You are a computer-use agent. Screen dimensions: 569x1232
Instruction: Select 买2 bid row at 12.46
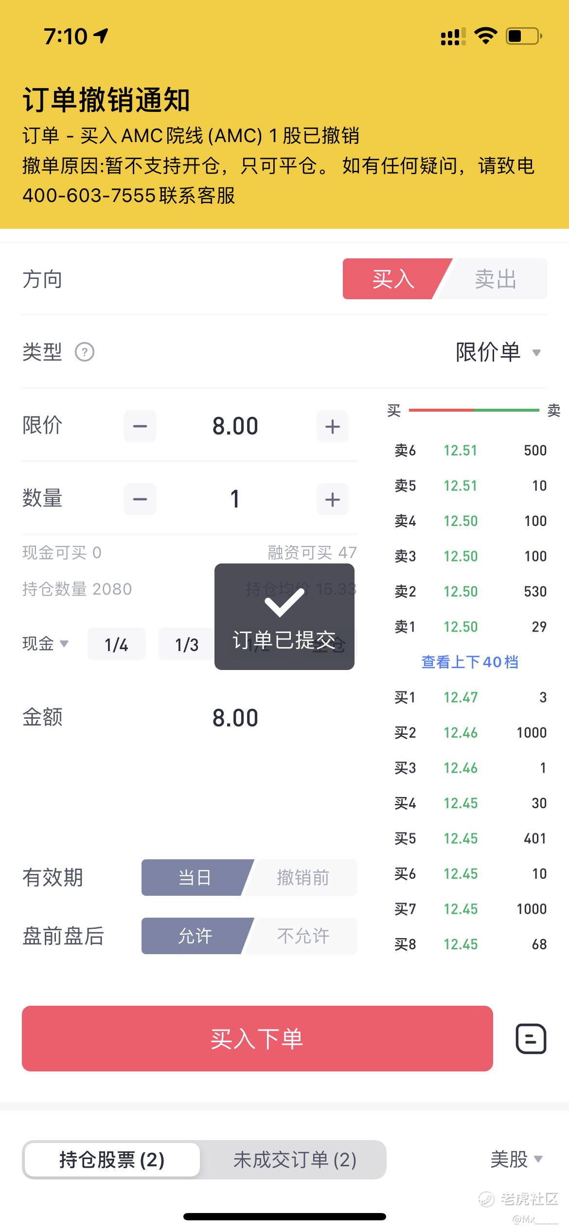(470, 733)
